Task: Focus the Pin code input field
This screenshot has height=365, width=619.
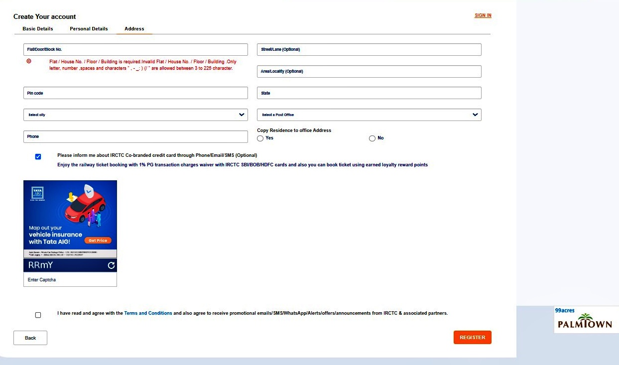Action: point(135,93)
